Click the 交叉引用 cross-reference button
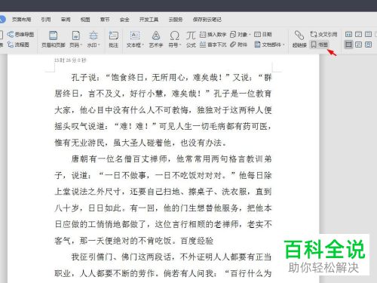The height and width of the screenshot is (283, 377). point(323,34)
